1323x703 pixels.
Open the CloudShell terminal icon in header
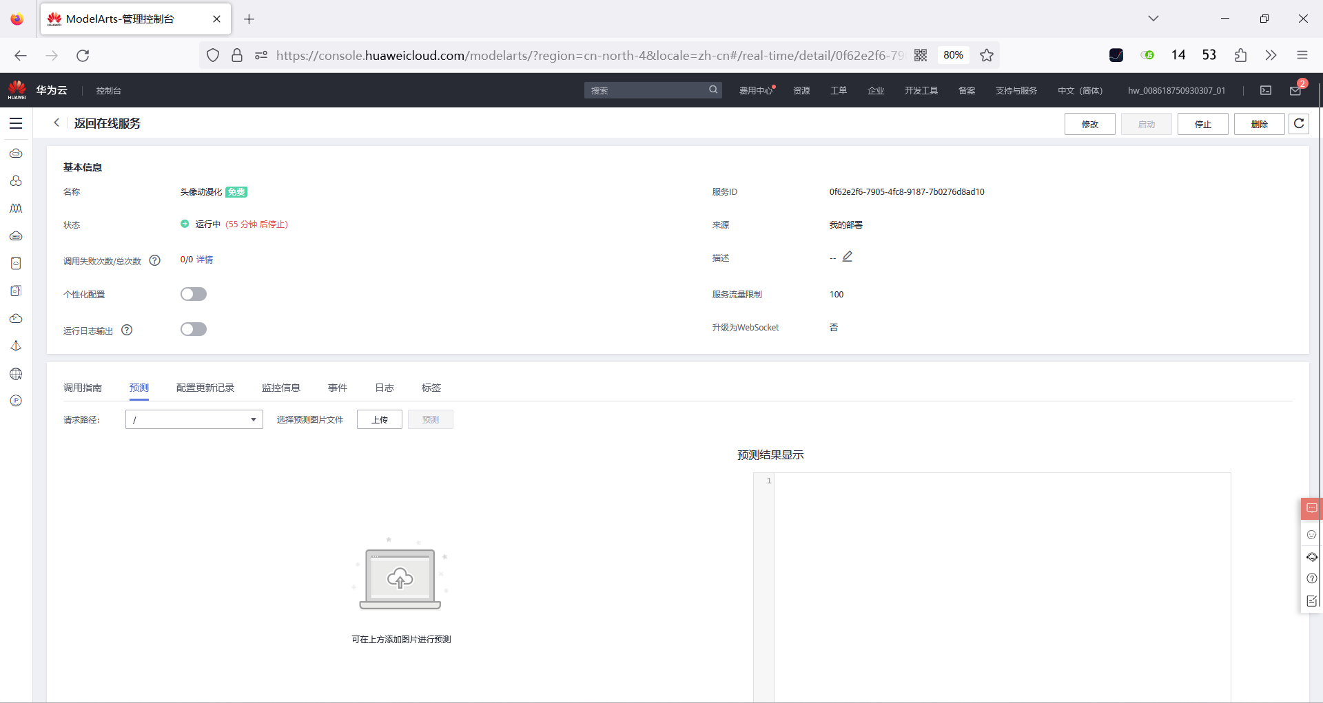coord(1266,90)
